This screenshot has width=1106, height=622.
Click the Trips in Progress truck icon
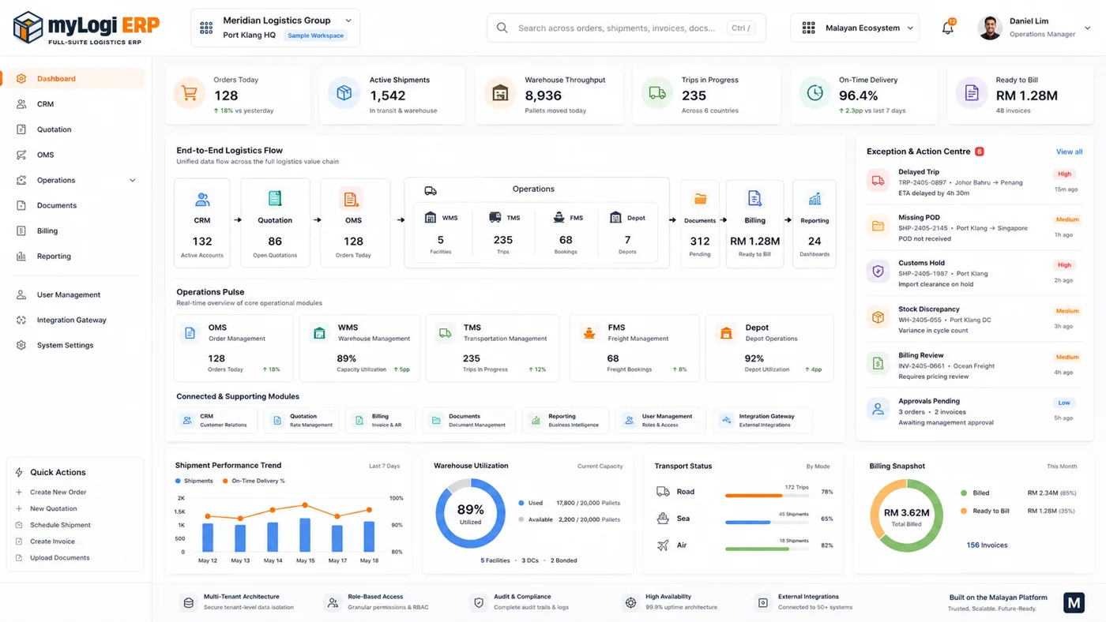[x=656, y=93]
